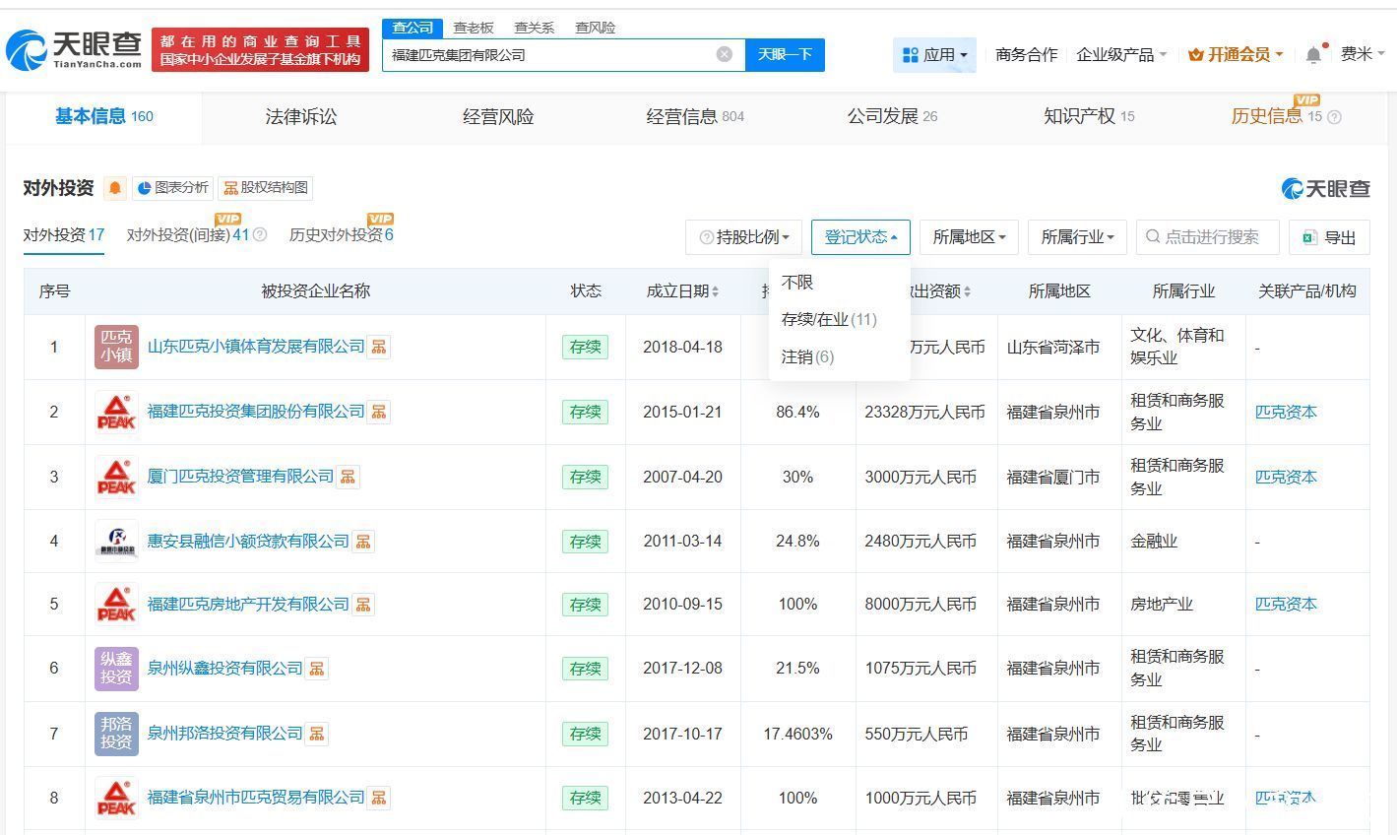Open 股权结构图 equity structure chart
Image resolution: width=1397 pixels, height=835 pixels.
tap(265, 187)
